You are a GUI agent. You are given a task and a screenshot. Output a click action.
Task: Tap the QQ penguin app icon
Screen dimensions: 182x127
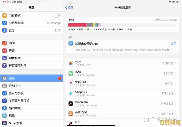[71, 123]
